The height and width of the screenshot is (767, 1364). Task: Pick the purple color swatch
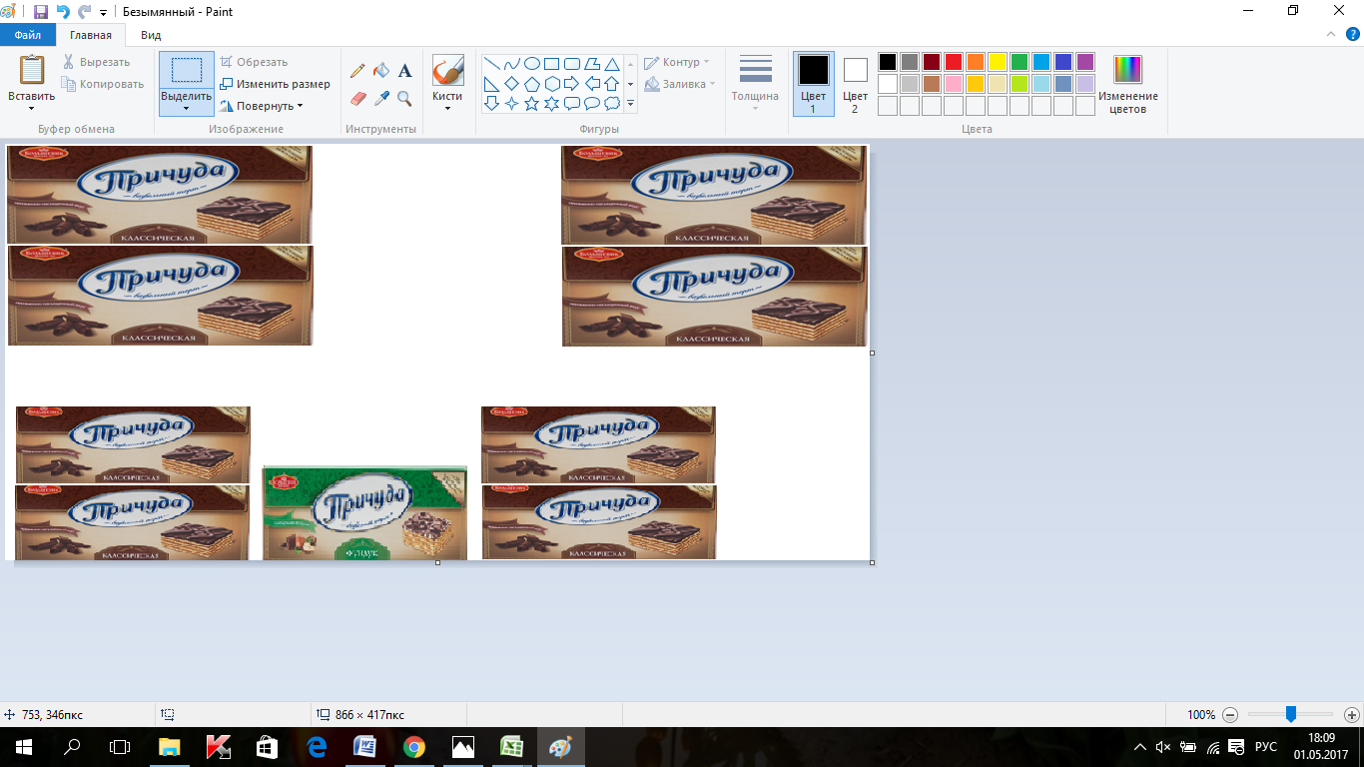(x=1085, y=62)
